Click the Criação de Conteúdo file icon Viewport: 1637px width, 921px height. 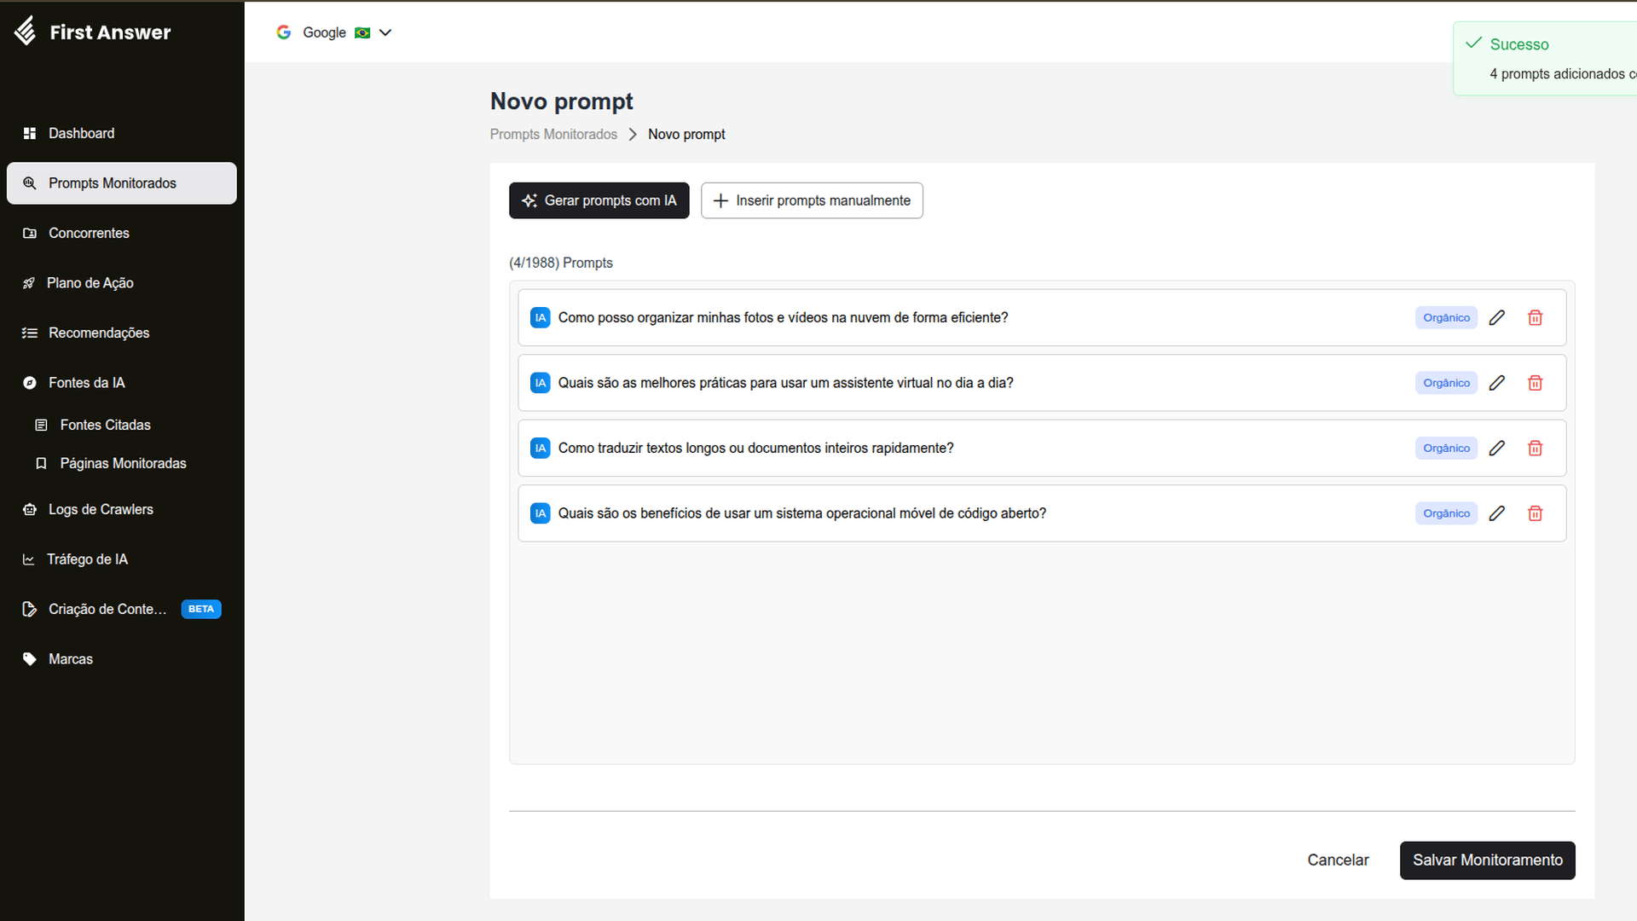point(30,609)
